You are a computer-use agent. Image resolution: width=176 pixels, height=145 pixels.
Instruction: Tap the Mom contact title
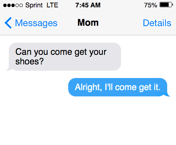tap(88, 23)
